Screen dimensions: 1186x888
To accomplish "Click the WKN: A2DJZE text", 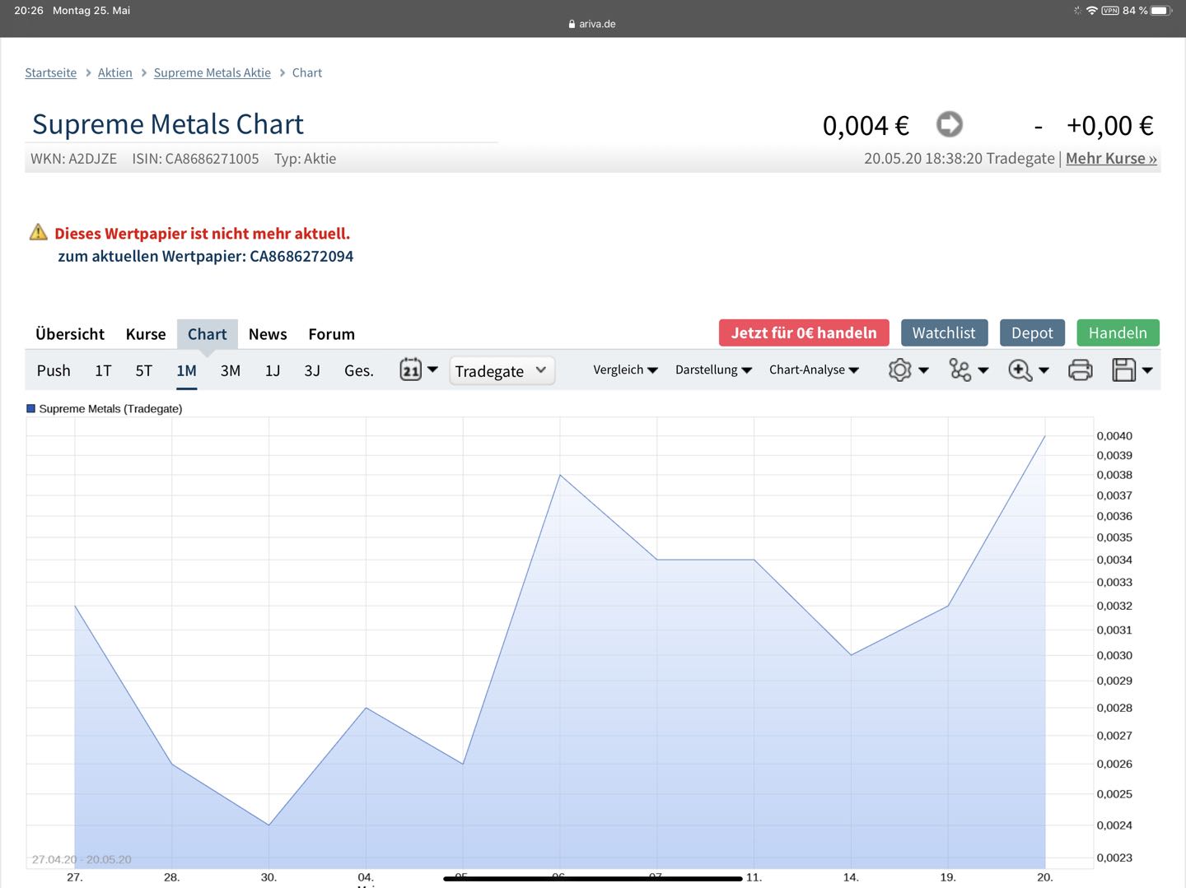I will (x=73, y=159).
